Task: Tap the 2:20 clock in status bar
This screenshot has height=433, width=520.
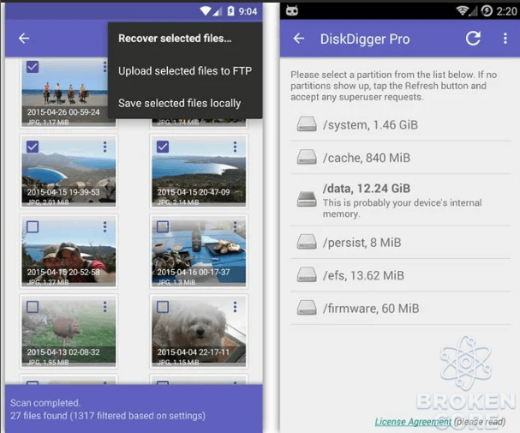Action: (x=506, y=11)
